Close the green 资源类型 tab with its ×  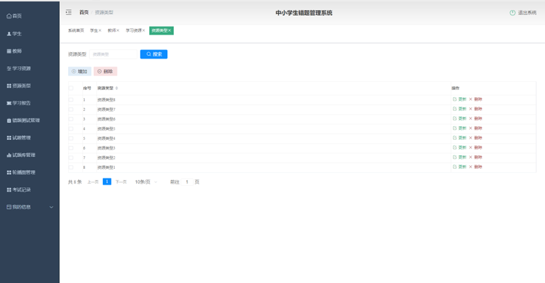pyautogui.click(x=169, y=31)
